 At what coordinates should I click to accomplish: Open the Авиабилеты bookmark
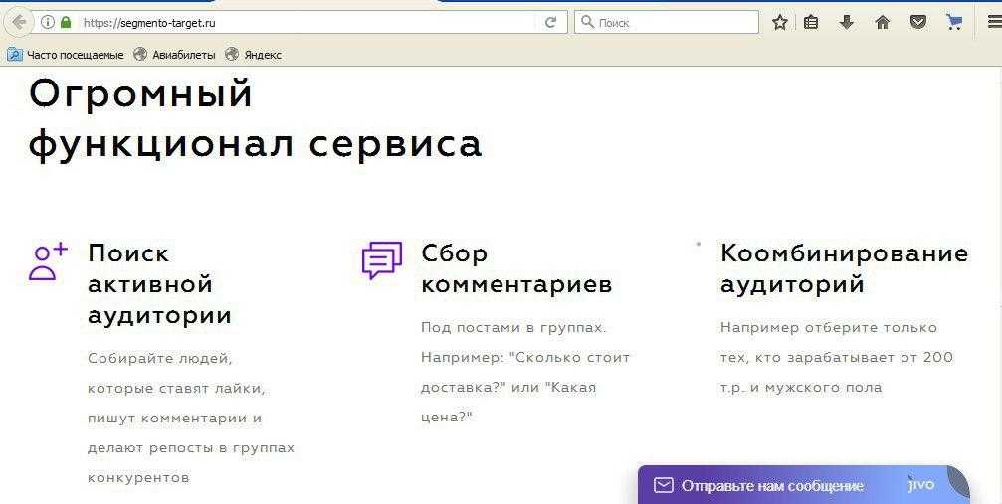coord(175,55)
